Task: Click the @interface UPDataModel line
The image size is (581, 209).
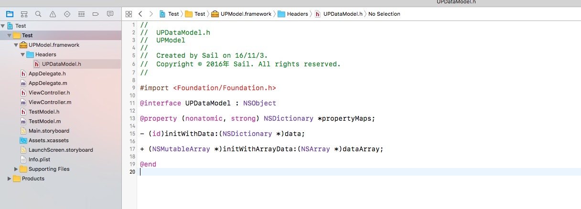Action: (208, 103)
